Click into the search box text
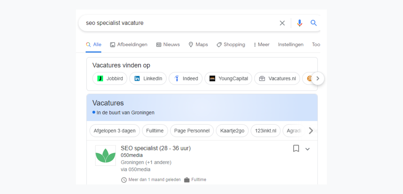Image resolution: width=403 pixels, height=194 pixels. tap(115, 23)
